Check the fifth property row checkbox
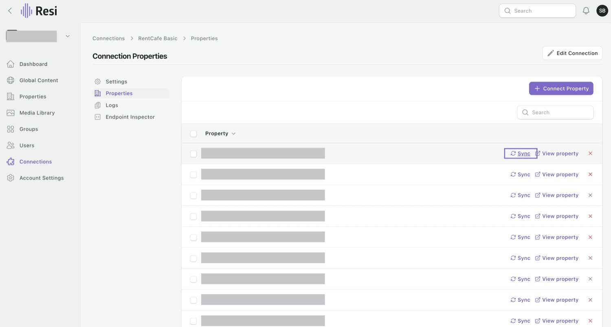The image size is (611, 327). 193,238
